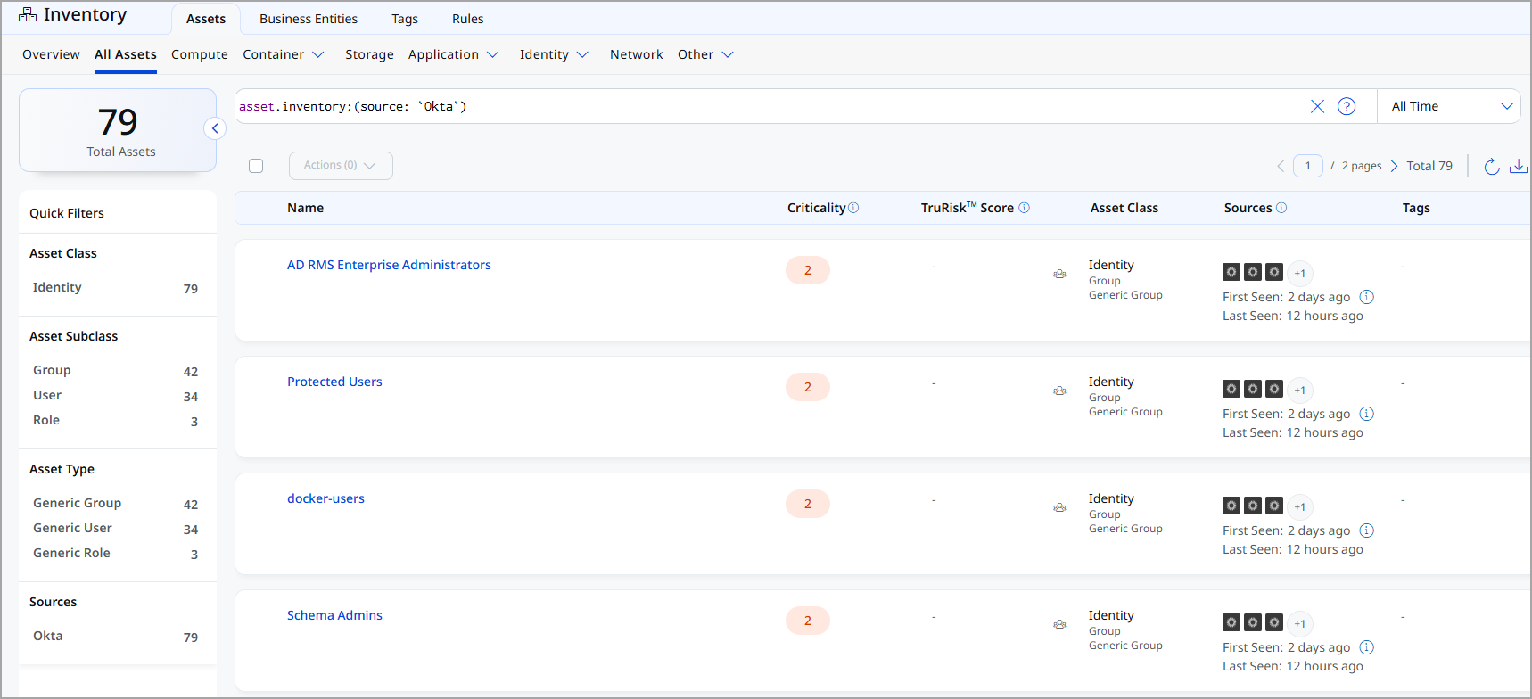Image resolution: width=1532 pixels, height=699 pixels.
Task: Click group icon for docker-users row
Action: tap(1059, 507)
